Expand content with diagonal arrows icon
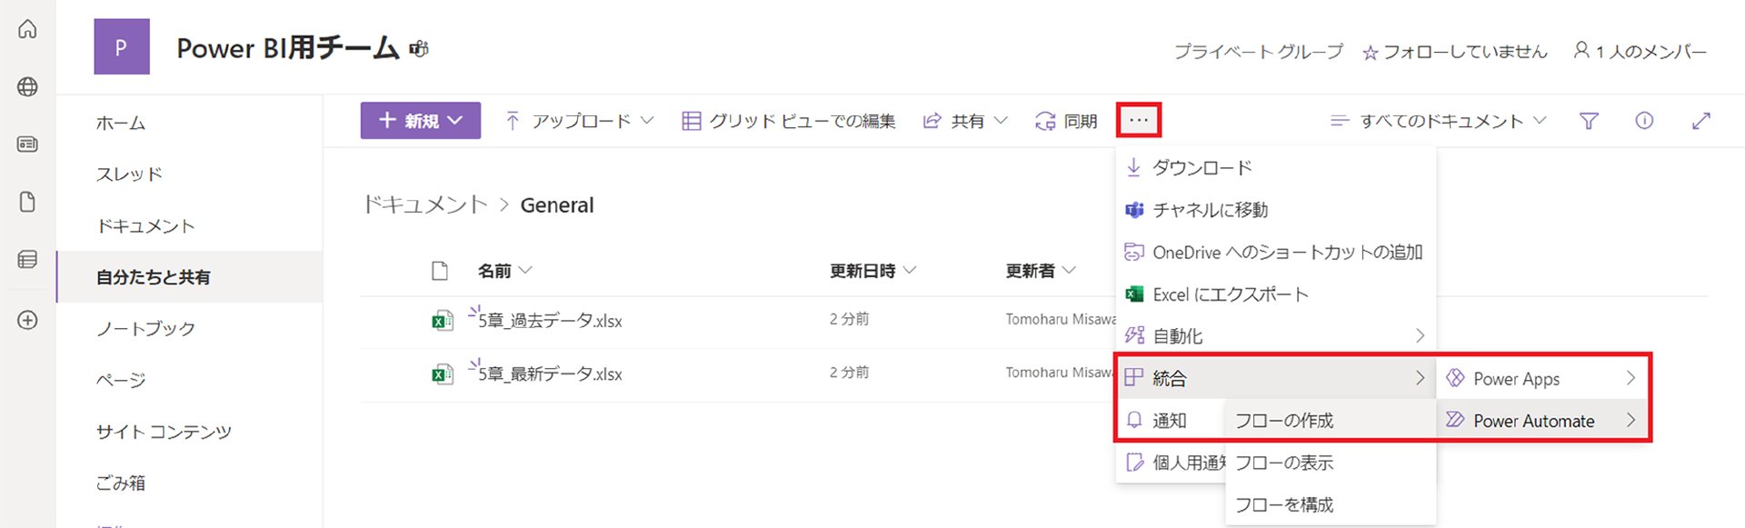The width and height of the screenshot is (1745, 528). coord(1701,121)
